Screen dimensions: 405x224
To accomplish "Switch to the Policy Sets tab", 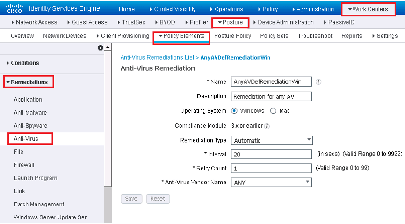I will point(274,36).
